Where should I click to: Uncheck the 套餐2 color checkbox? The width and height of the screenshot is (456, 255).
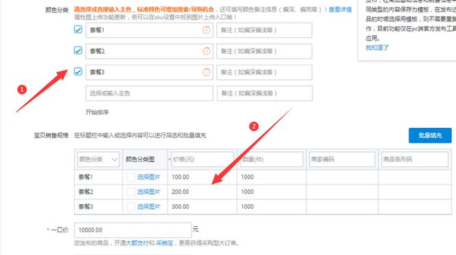pyautogui.click(x=78, y=50)
